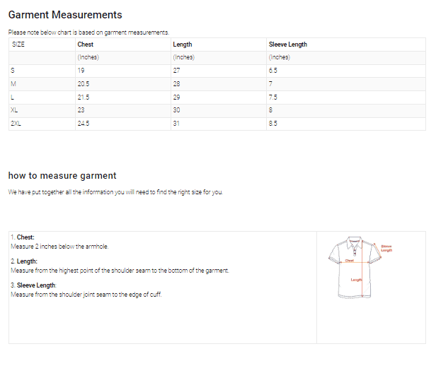The image size is (436, 373).
Task: Click the Chest column header in the table
Action: click(x=85, y=45)
